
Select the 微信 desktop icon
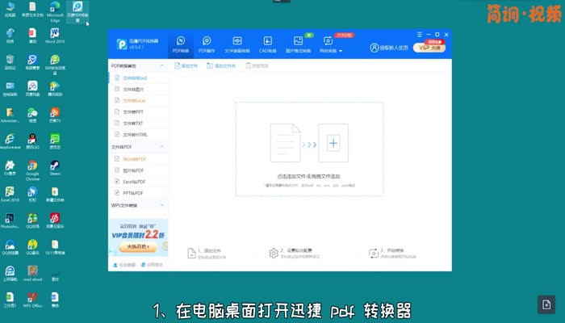32,115
